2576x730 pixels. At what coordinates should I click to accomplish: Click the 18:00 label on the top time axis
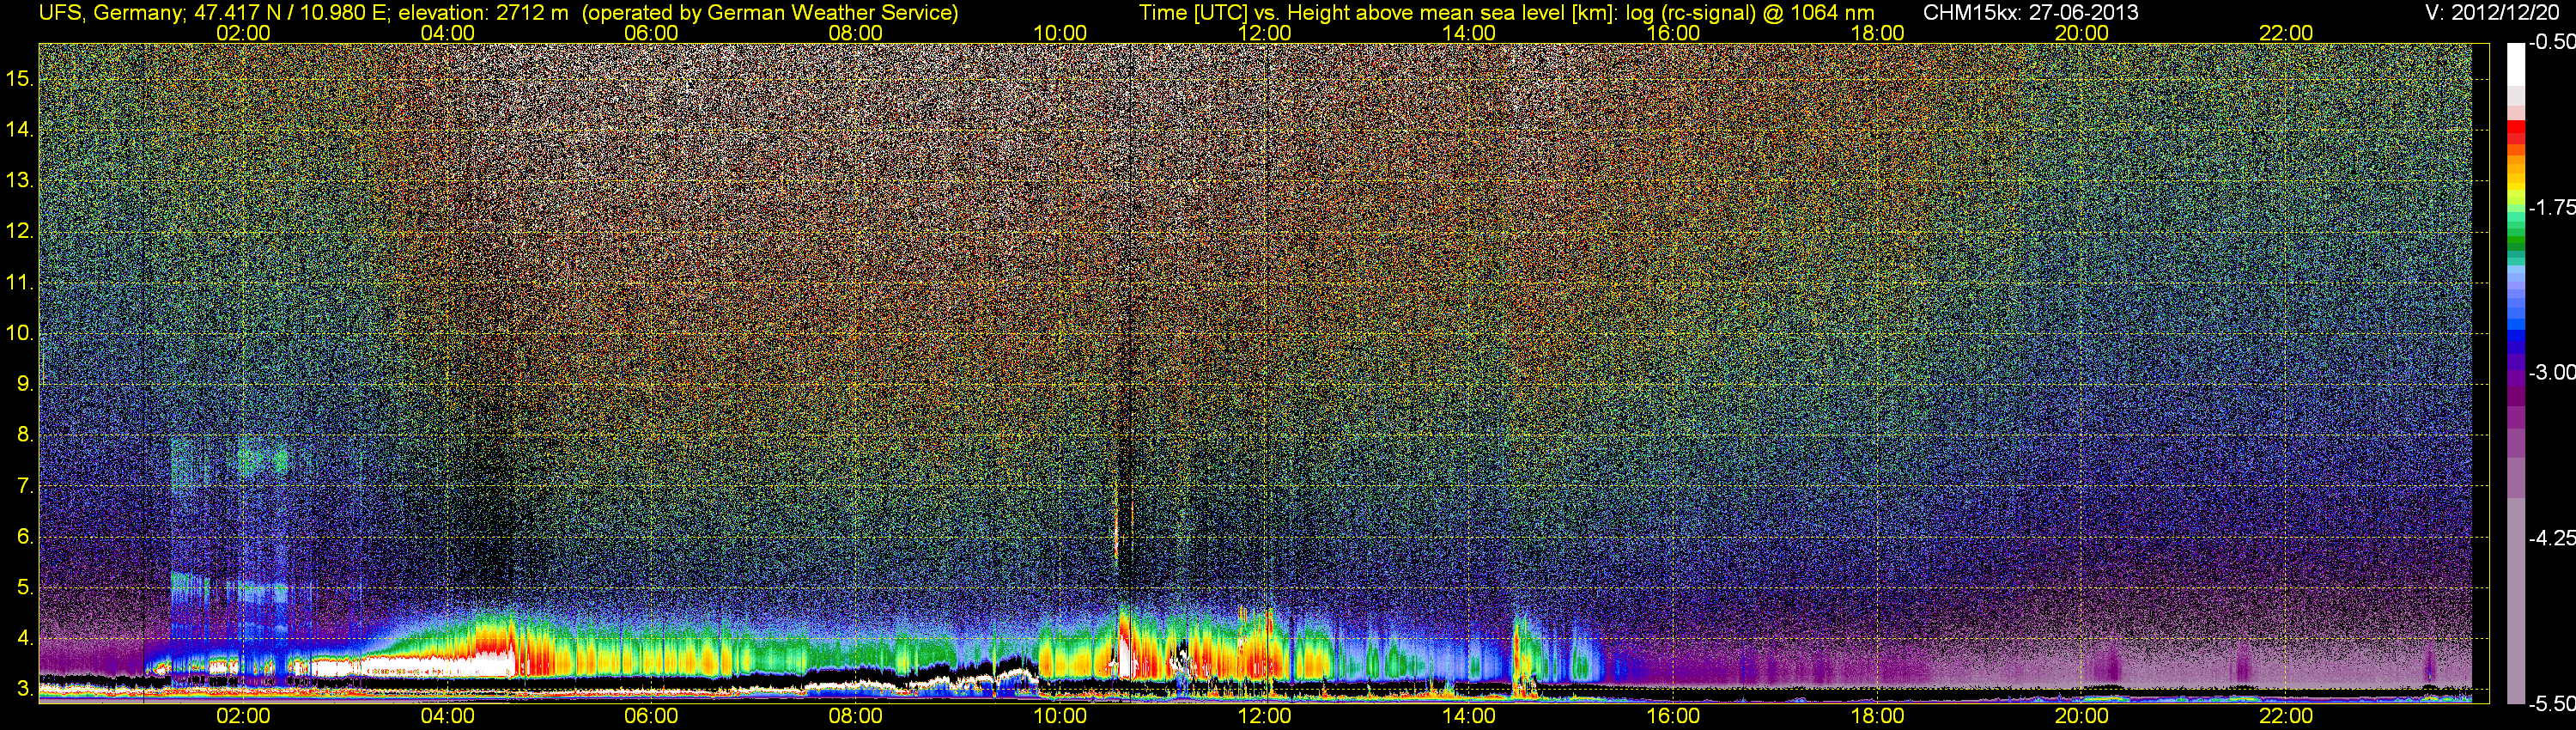(x=1878, y=33)
